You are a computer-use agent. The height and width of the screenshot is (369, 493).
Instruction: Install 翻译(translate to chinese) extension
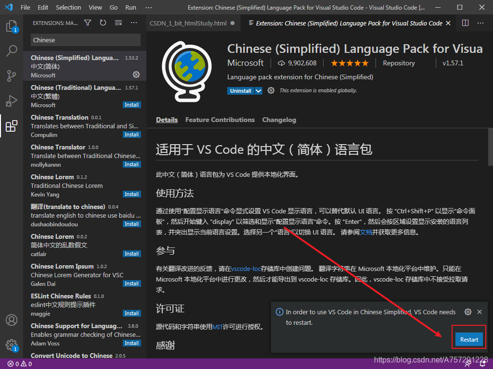click(x=131, y=224)
